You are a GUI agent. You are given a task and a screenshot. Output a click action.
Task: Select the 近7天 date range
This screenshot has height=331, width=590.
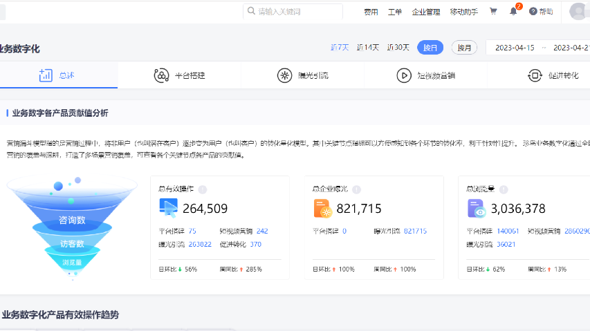tap(340, 48)
